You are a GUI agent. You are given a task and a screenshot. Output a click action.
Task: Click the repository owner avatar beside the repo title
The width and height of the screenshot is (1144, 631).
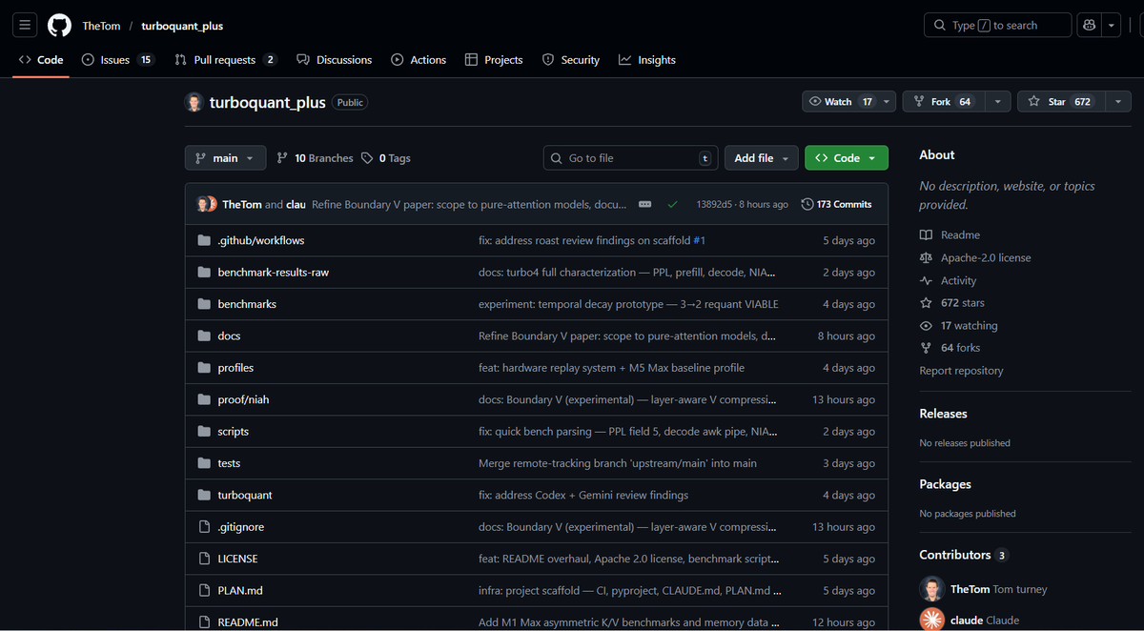click(194, 102)
